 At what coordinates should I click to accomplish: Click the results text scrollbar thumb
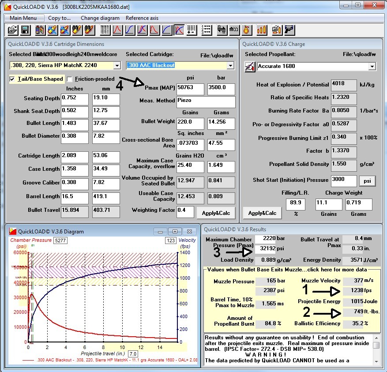[376, 345]
